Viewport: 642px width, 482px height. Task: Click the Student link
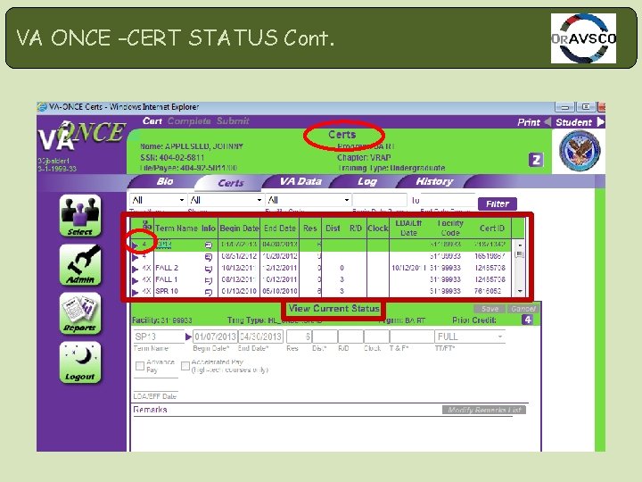pos(573,122)
